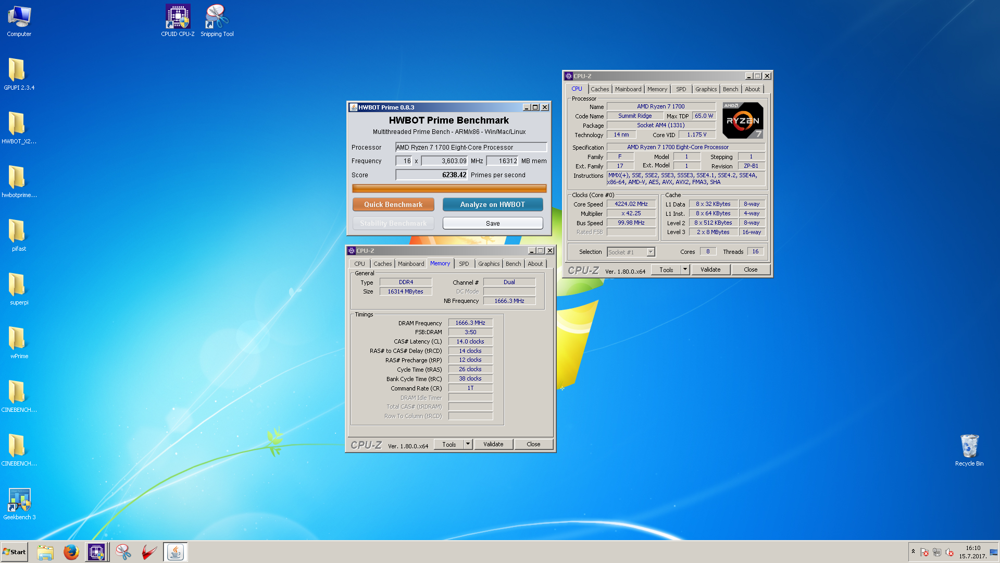Click the red bird taskbar icon
Screen dimensions: 1000x563
149,552
